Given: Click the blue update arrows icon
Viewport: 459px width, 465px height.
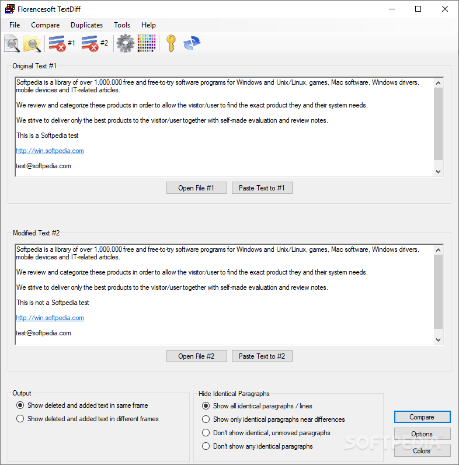Looking at the screenshot, I should (x=192, y=43).
